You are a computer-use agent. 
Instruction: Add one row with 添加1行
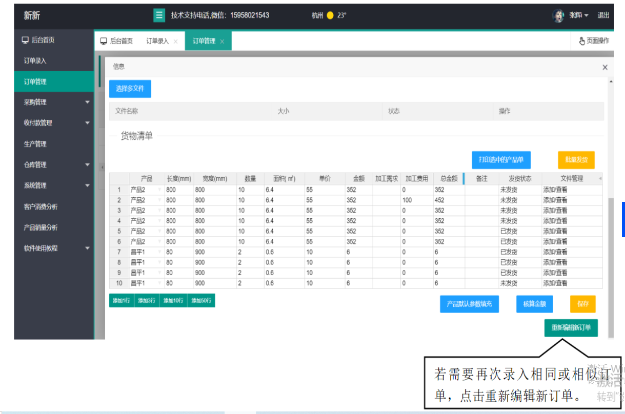[x=122, y=301]
